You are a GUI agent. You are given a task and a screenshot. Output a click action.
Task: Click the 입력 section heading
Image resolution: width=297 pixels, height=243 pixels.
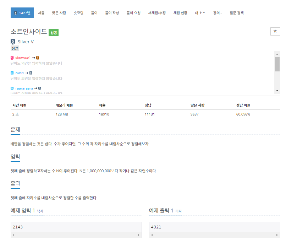click(x=15, y=157)
